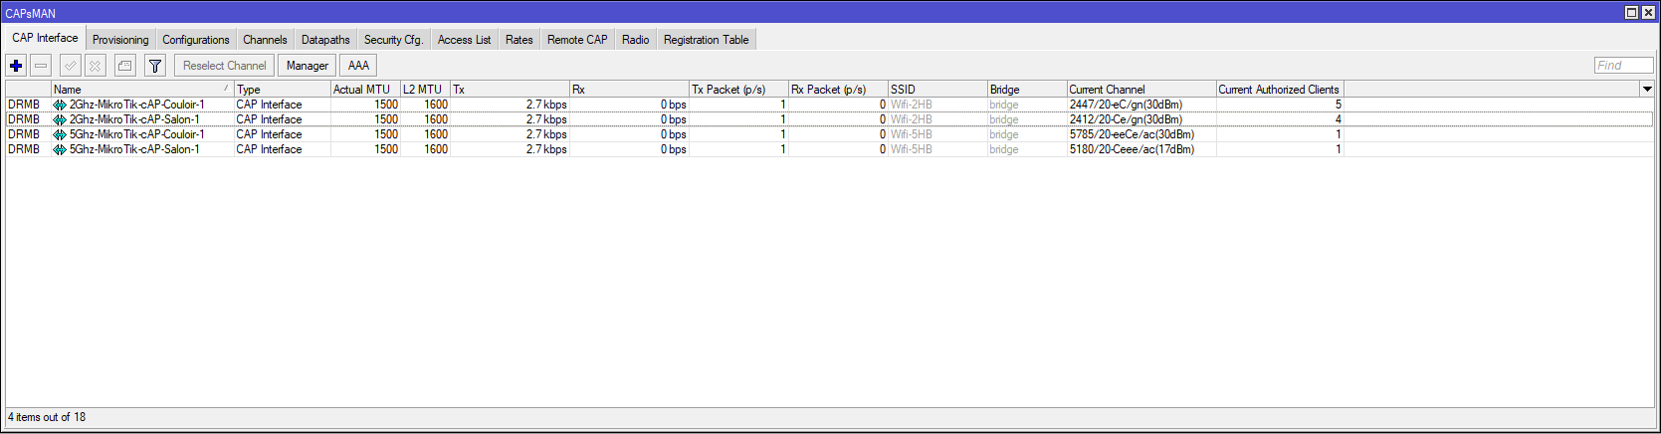Click the DRMB flags of 2Ghz Couloir-1 row
This screenshot has height=434, width=1661.
[24, 105]
